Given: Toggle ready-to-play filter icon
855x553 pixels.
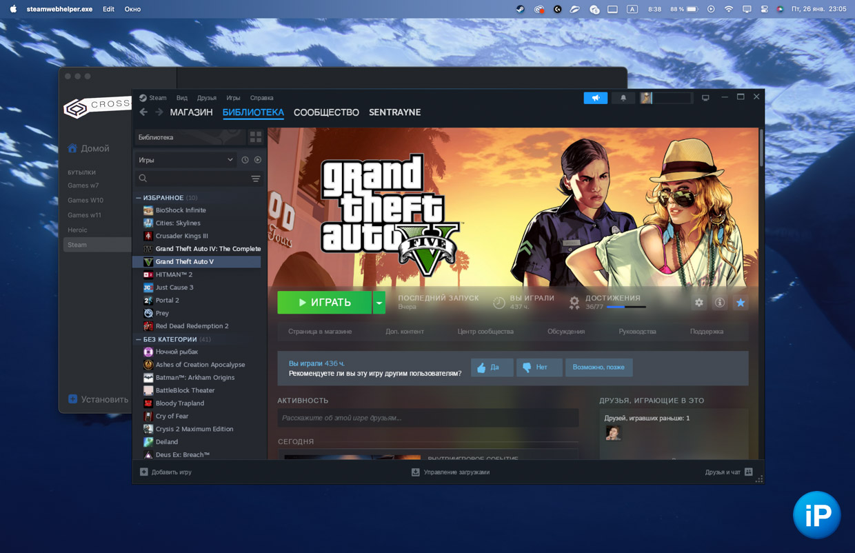Looking at the screenshot, I should (258, 160).
